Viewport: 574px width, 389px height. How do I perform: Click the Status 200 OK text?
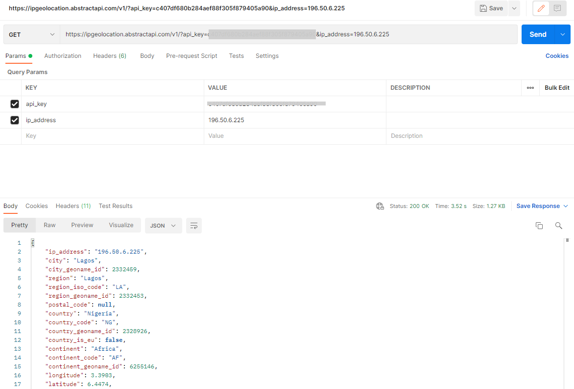click(x=409, y=206)
